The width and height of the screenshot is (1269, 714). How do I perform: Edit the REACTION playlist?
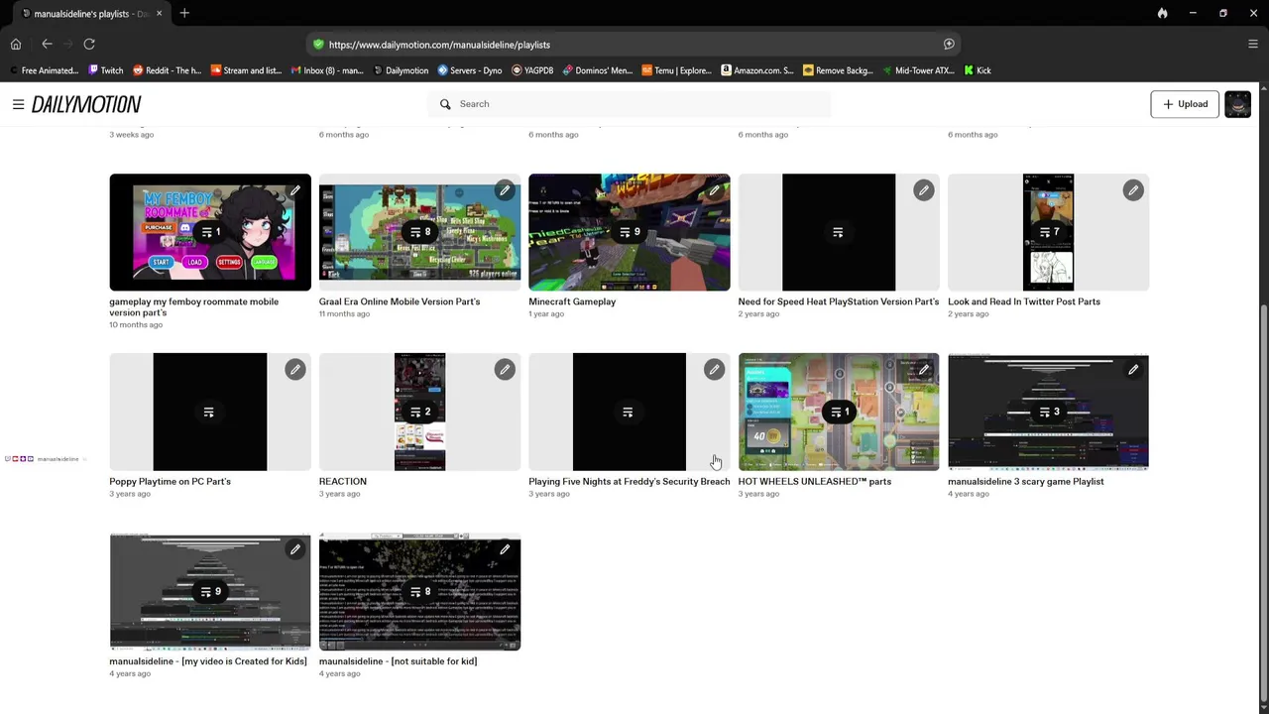point(505,369)
